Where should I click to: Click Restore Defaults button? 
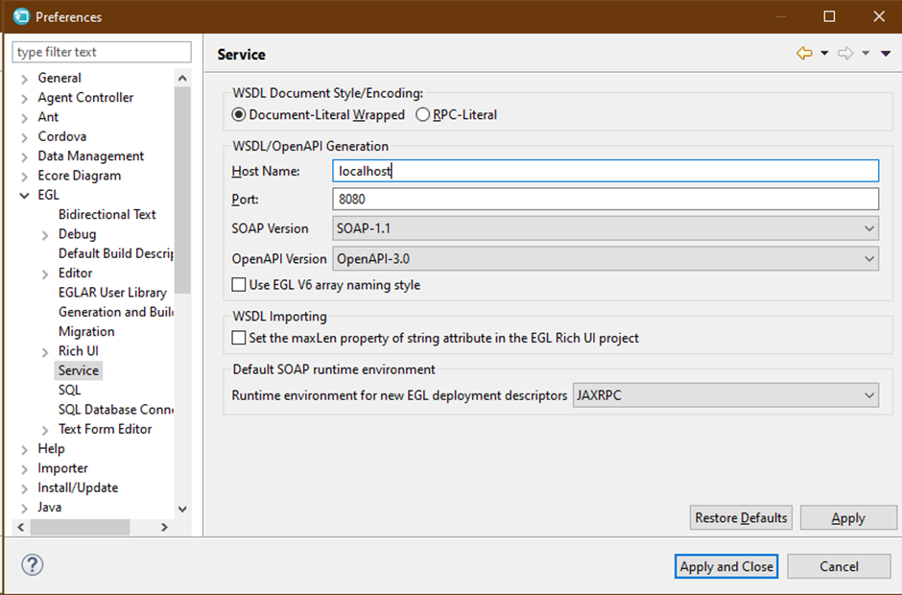point(741,518)
